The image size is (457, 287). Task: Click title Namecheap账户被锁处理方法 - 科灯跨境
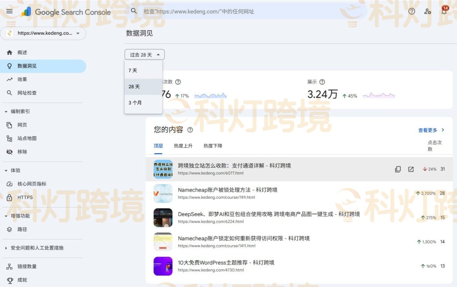click(x=228, y=190)
